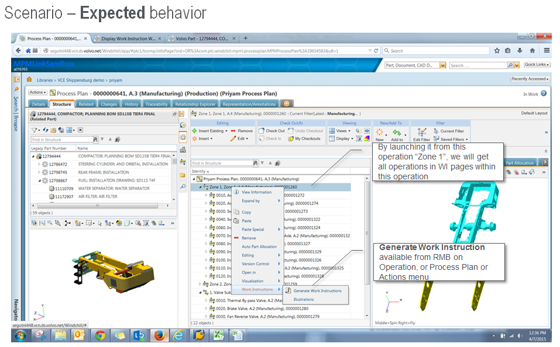This screenshot has width=560, height=347.
Task: Click the help question mark icon
Action: tap(544, 93)
